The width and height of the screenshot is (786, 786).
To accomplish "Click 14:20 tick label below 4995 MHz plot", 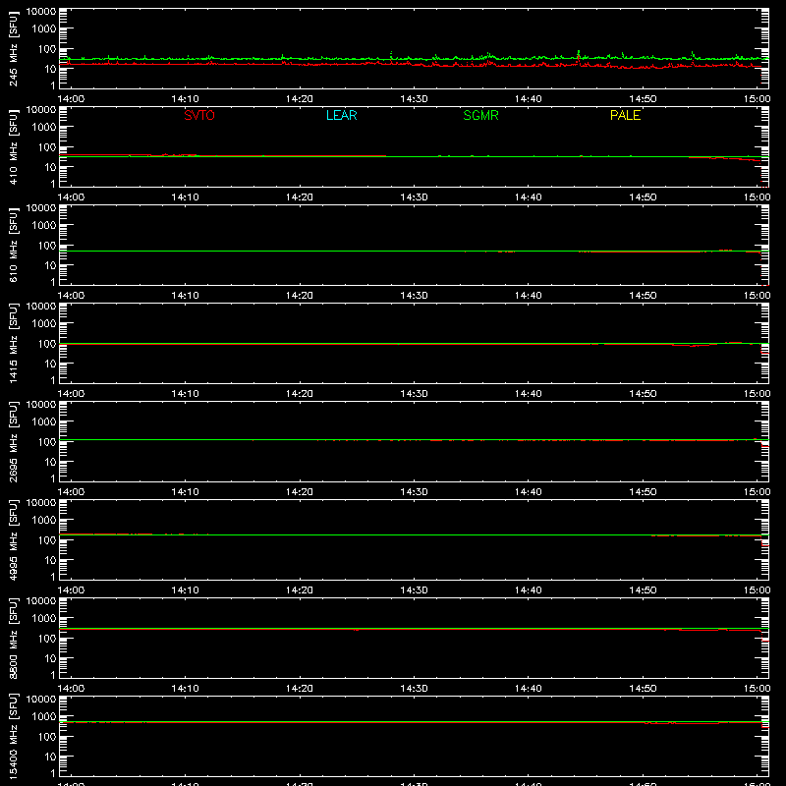I will 300,590.
